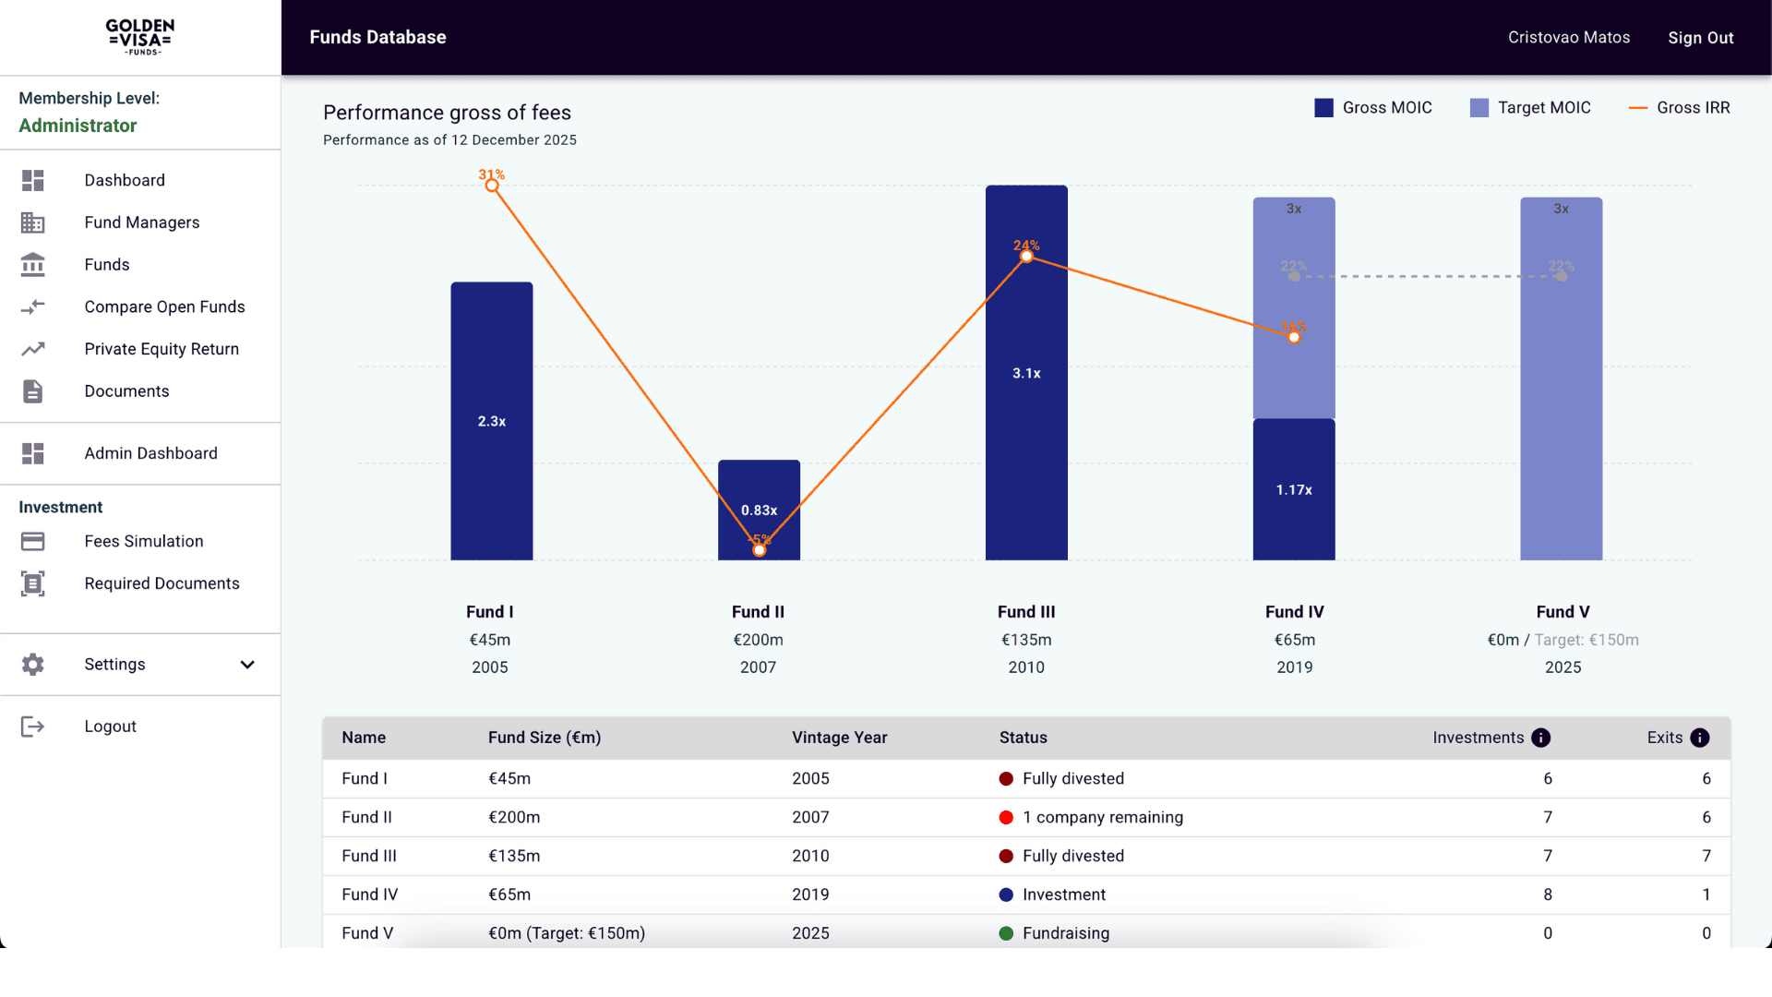This screenshot has height=997, width=1772.
Task: Open Required Documents link
Action: [162, 583]
